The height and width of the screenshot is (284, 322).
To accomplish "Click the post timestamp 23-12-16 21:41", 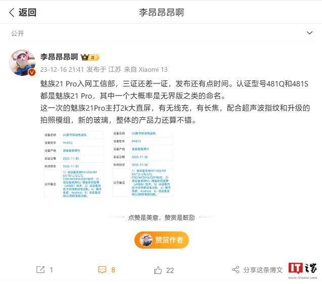I will click(62, 69).
